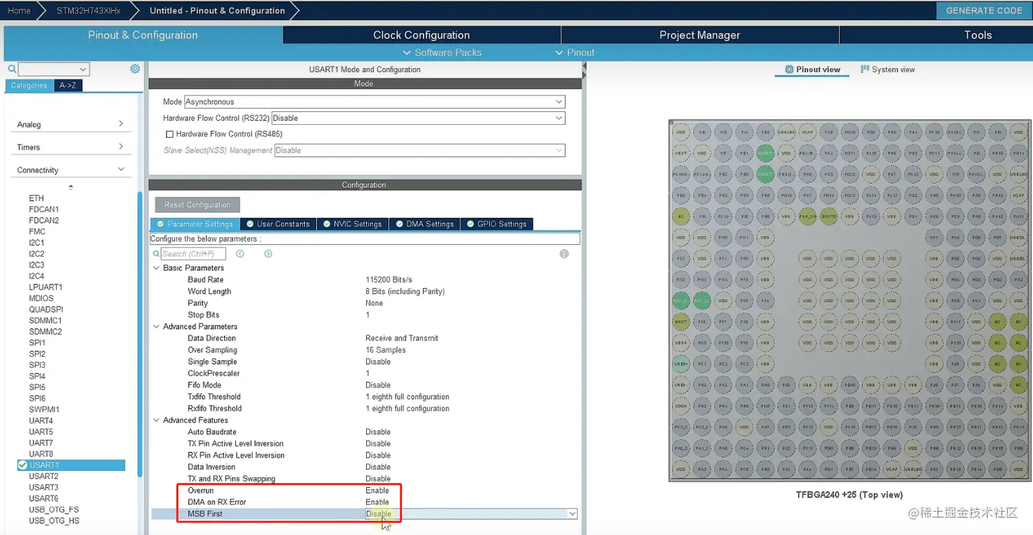Viewport: 1033px width, 535px height.
Task: Select FDCAN1 in the peripheral list
Action: point(44,209)
